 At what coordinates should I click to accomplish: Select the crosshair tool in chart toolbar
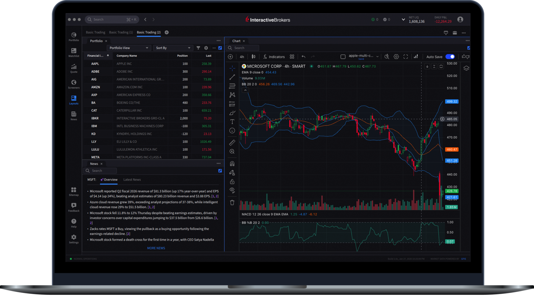point(232,68)
